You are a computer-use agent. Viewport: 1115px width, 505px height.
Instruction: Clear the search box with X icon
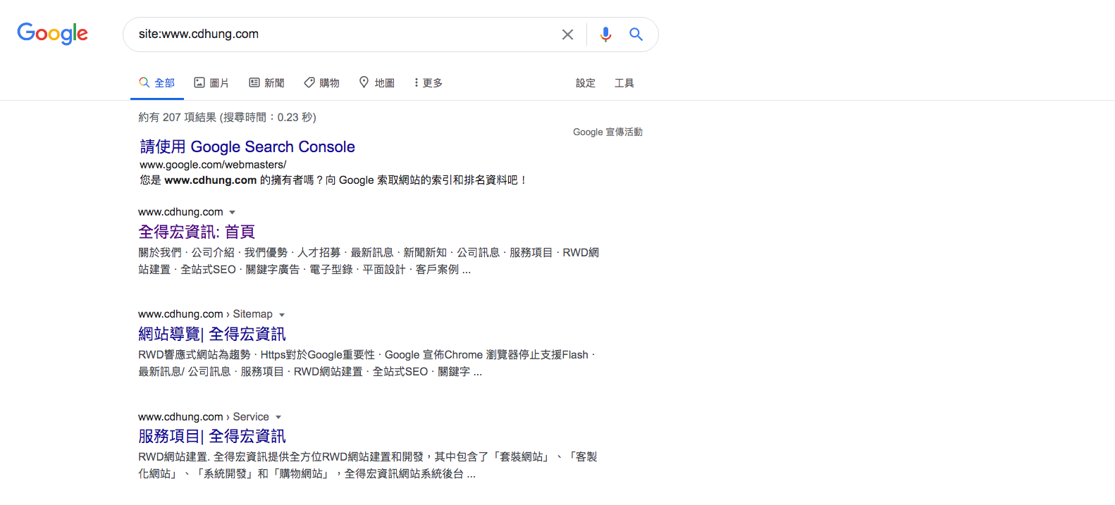(x=567, y=35)
